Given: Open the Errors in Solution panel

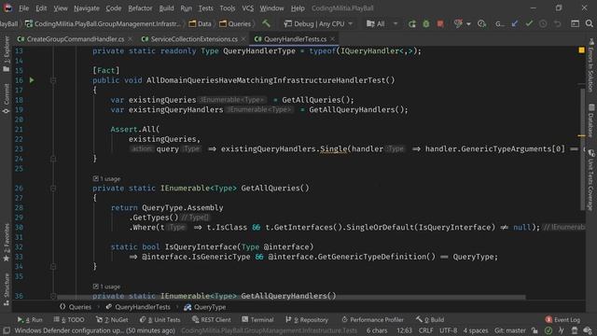Looking at the screenshot, I should pyautogui.click(x=590, y=65).
